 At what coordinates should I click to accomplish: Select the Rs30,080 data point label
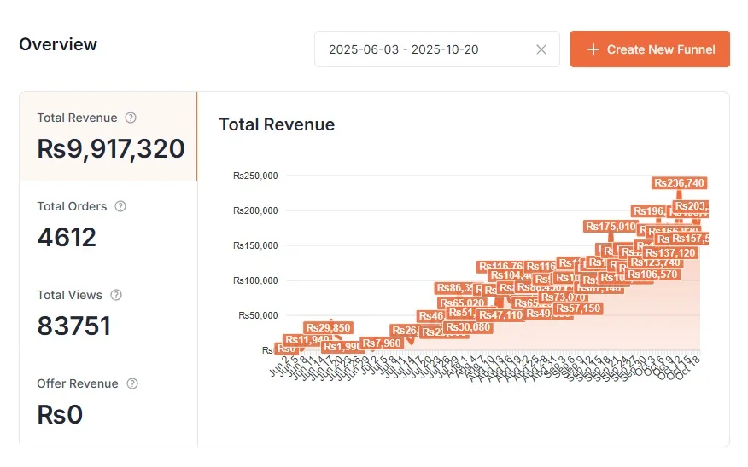[x=469, y=327]
